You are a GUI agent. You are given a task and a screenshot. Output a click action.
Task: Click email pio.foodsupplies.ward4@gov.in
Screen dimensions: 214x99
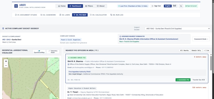(83, 67)
